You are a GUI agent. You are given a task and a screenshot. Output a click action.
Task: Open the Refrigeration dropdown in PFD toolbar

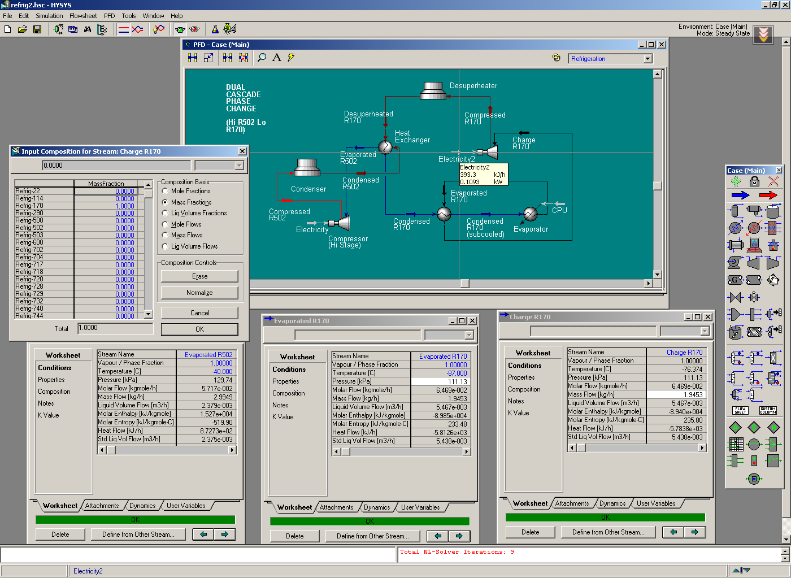click(648, 59)
